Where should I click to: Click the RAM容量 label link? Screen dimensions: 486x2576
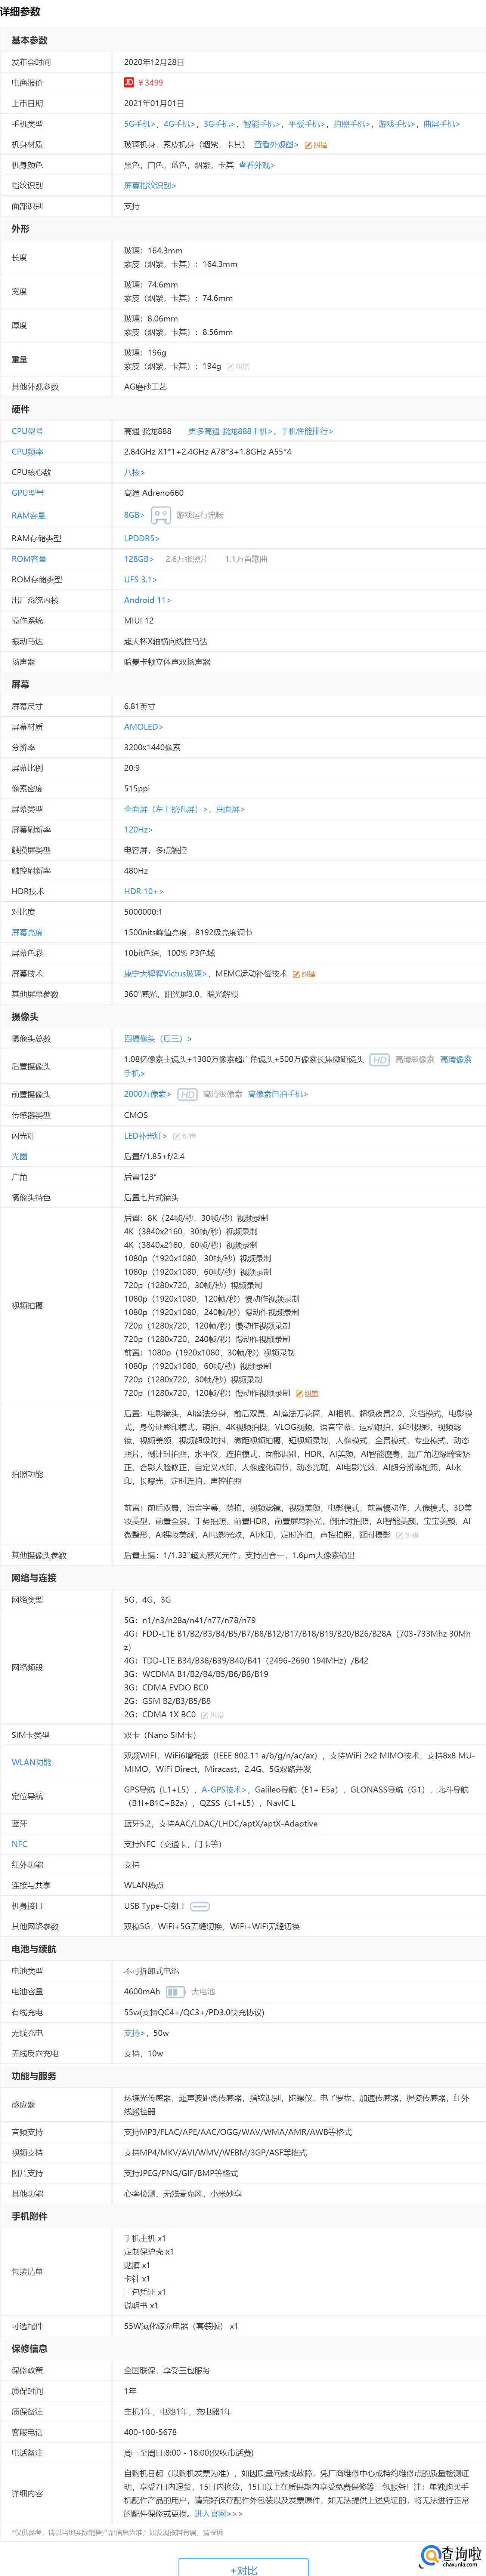(x=28, y=516)
